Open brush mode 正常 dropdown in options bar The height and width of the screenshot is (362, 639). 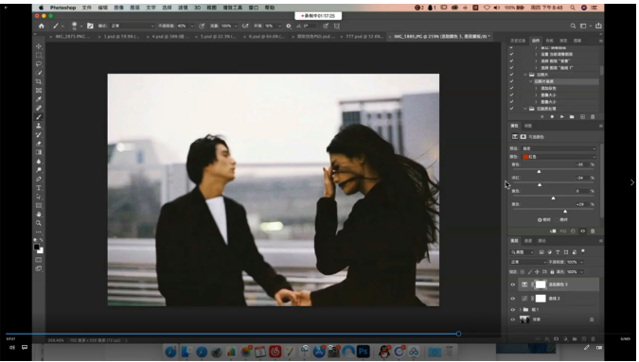point(133,26)
